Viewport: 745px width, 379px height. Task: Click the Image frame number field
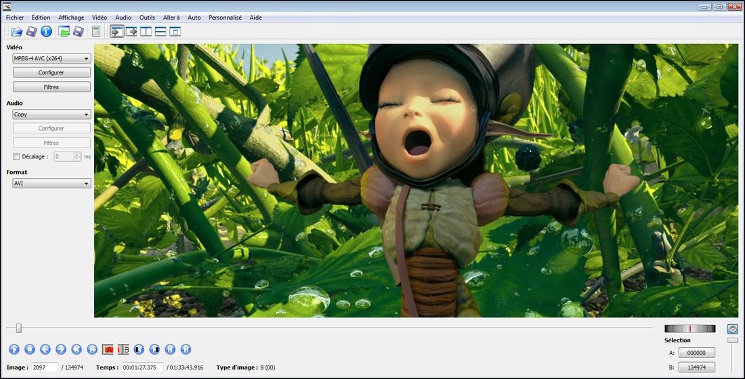click(45, 367)
